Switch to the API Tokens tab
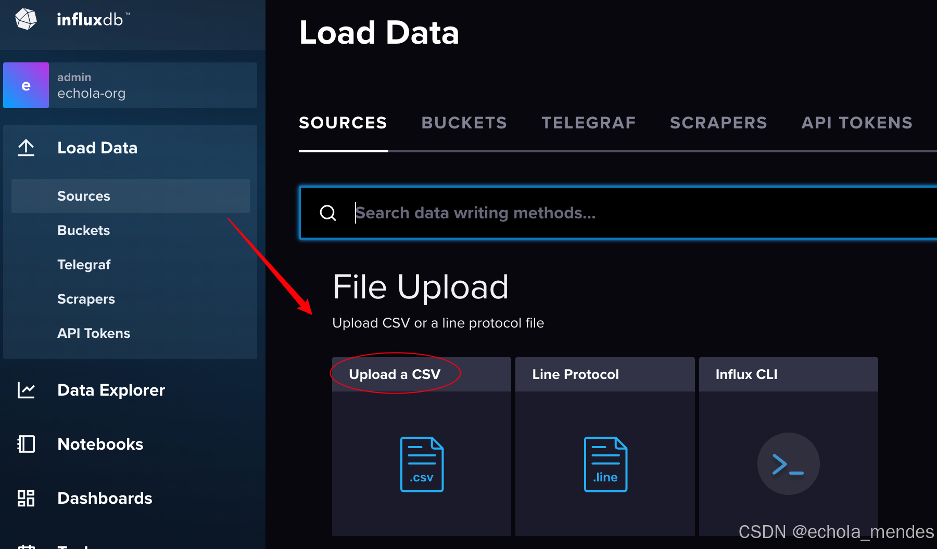The image size is (937, 549). pos(857,123)
